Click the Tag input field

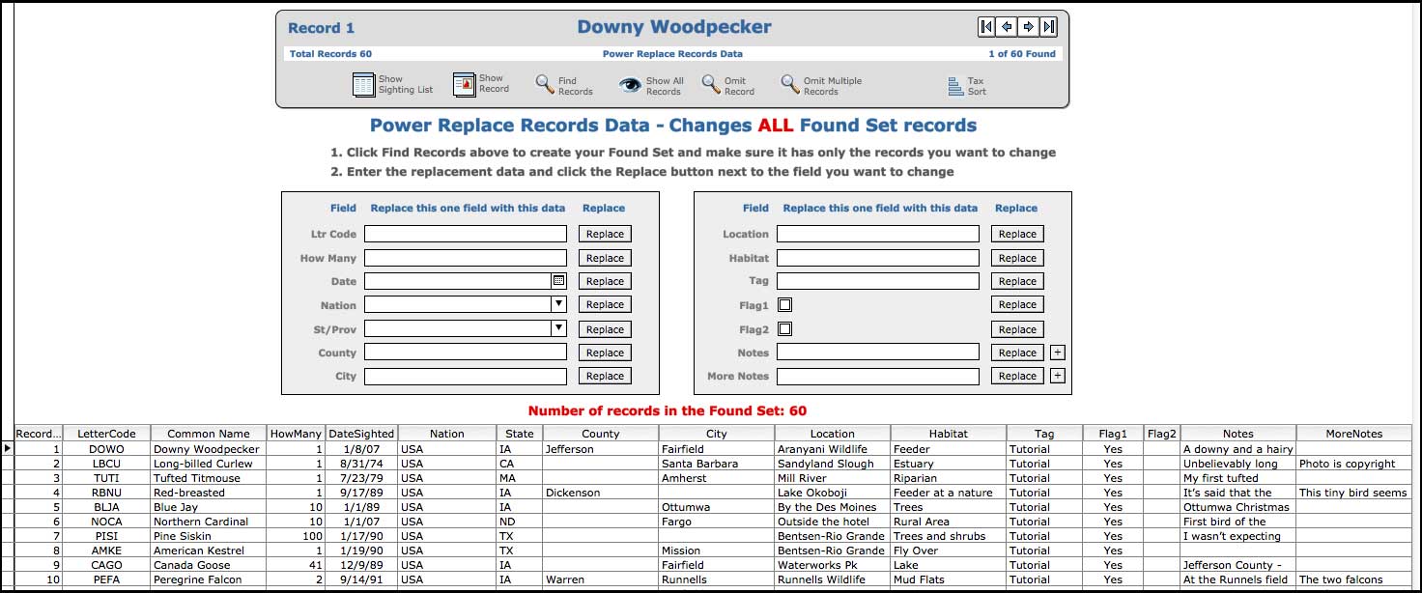pyautogui.click(x=878, y=281)
